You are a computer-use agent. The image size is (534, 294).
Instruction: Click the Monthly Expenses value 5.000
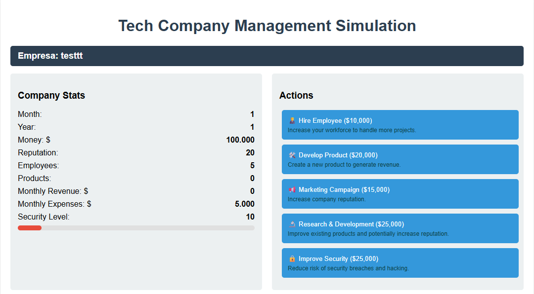[246, 204]
